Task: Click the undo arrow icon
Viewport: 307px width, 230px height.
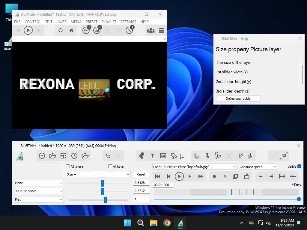Action: click(108, 156)
